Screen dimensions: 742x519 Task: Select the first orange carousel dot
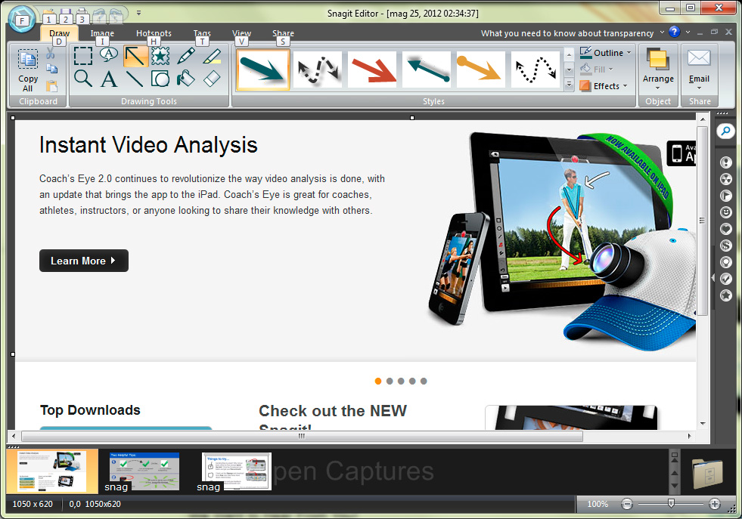(x=378, y=382)
